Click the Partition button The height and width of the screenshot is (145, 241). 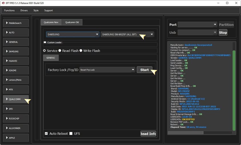click(x=226, y=25)
